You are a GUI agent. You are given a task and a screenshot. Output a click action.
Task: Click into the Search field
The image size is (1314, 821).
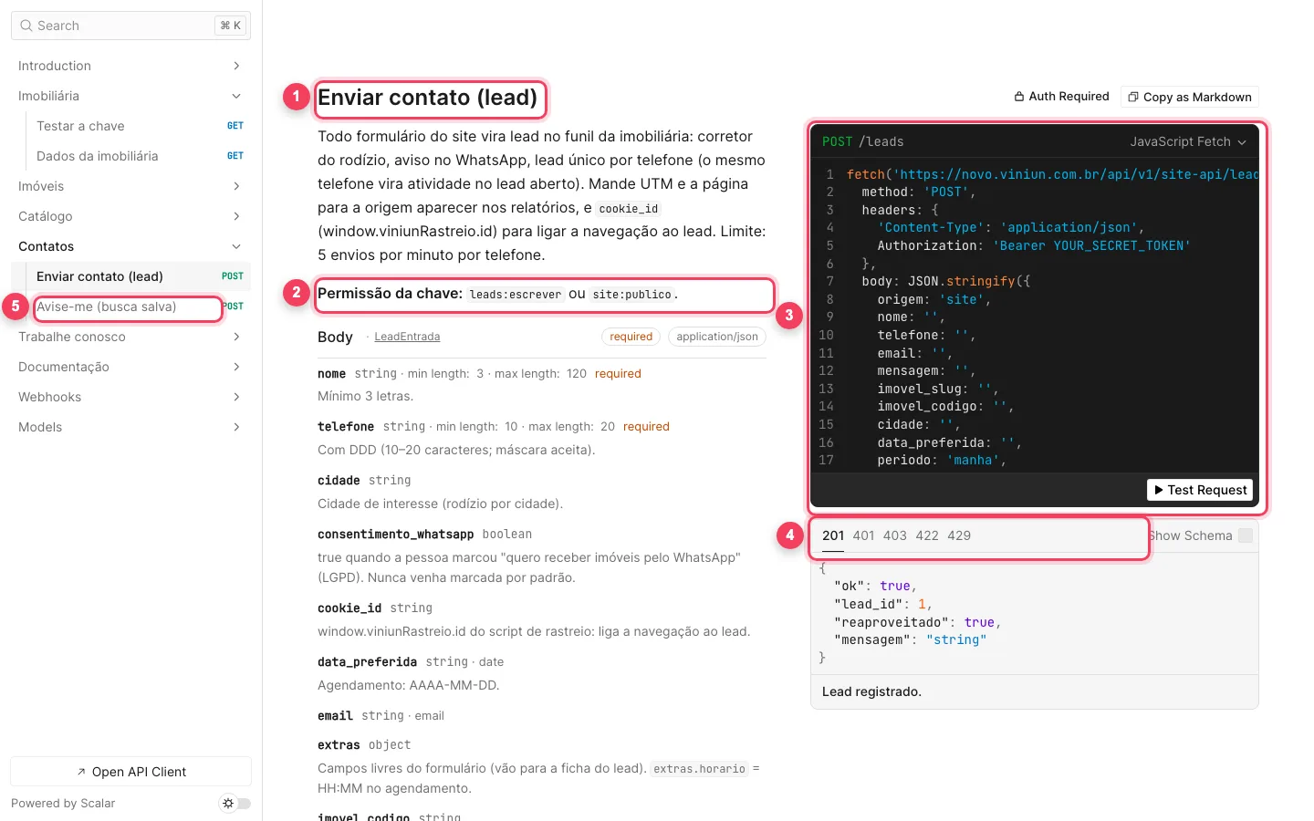coord(130,26)
